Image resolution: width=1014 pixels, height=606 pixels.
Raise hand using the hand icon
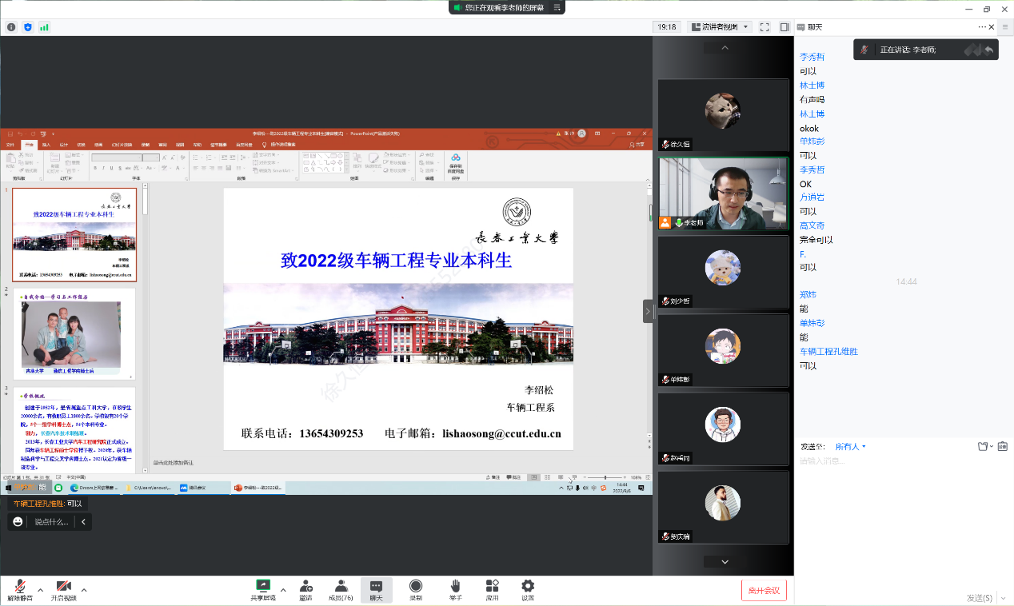pyautogui.click(x=455, y=590)
